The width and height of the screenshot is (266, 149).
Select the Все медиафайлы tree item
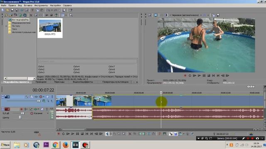coord(20,20)
